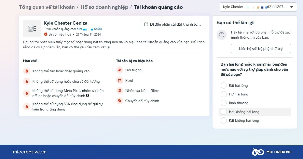
Task: Click Không thể sử dụng hoặc chia sẻ đối tượng text
Action: [x=66, y=81]
